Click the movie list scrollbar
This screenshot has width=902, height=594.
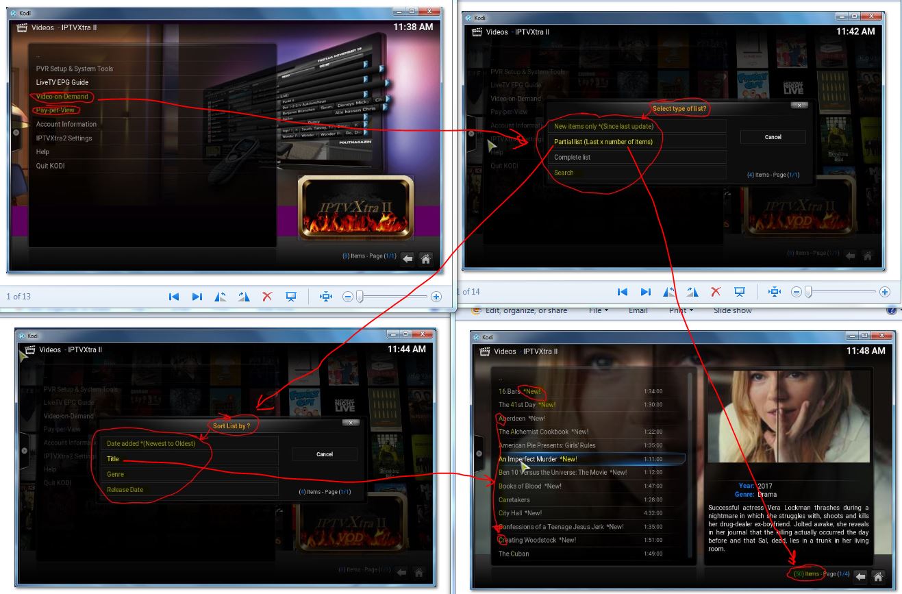click(x=690, y=466)
